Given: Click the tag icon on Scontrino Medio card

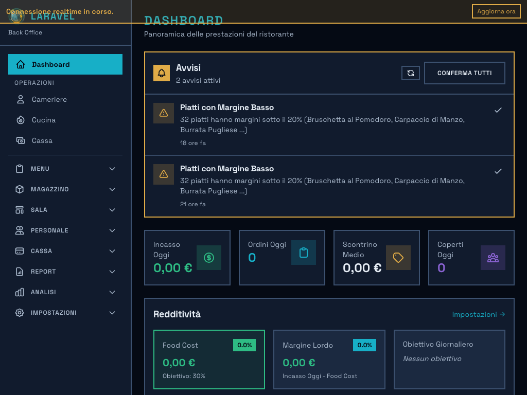Looking at the screenshot, I should (398, 258).
